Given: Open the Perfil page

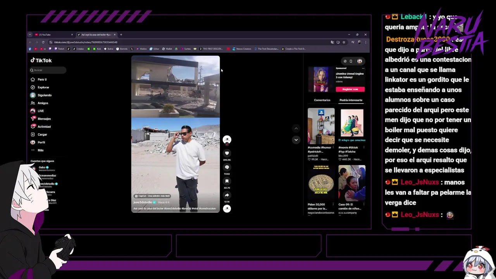Looking at the screenshot, I should tap(38, 142).
